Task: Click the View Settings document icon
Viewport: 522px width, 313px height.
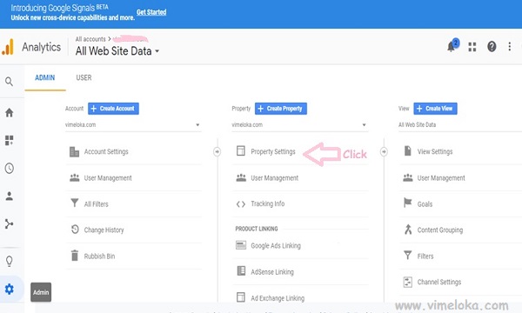Action: click(x=408, y=150)
